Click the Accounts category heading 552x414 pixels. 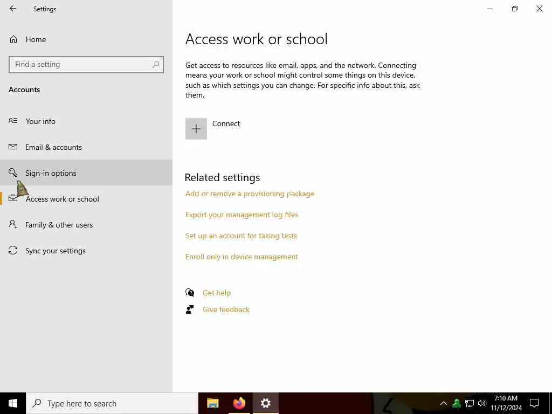[24, 89]
